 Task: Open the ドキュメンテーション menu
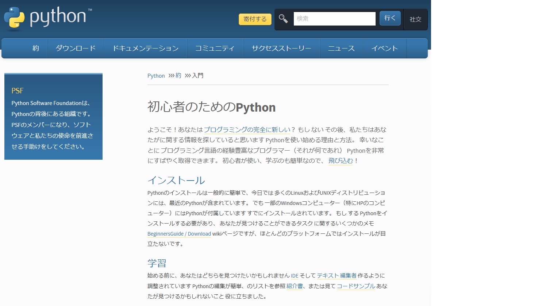coord(145,48)
